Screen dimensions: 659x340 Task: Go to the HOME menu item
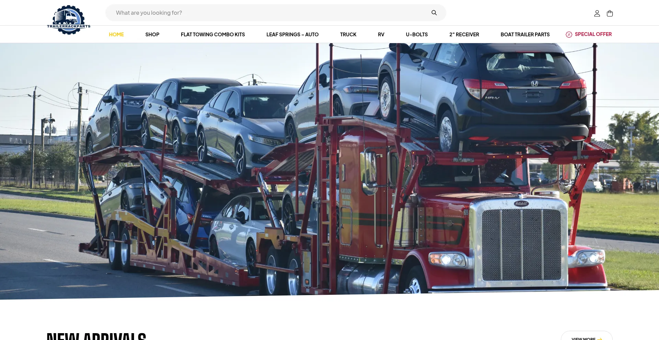tap(116, 35)
